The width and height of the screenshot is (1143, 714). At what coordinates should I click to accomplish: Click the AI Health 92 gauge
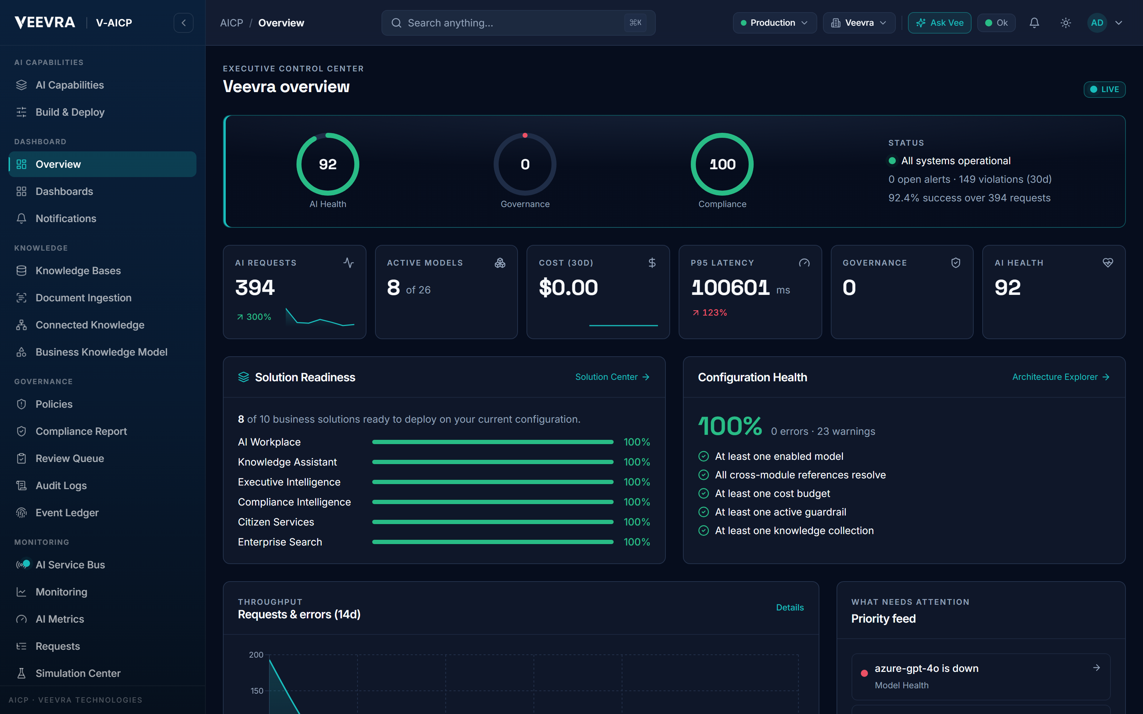click(x=328, y=164)
